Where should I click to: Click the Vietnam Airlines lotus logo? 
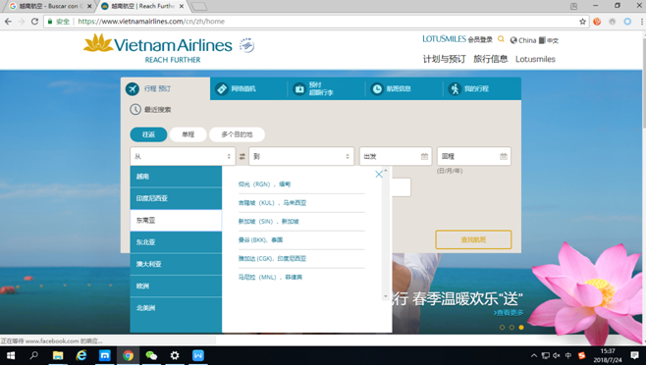(98, 43)
